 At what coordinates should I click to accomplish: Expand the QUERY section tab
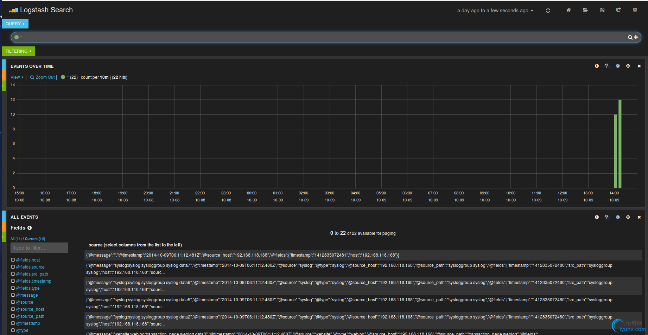[x=15, y=24]
